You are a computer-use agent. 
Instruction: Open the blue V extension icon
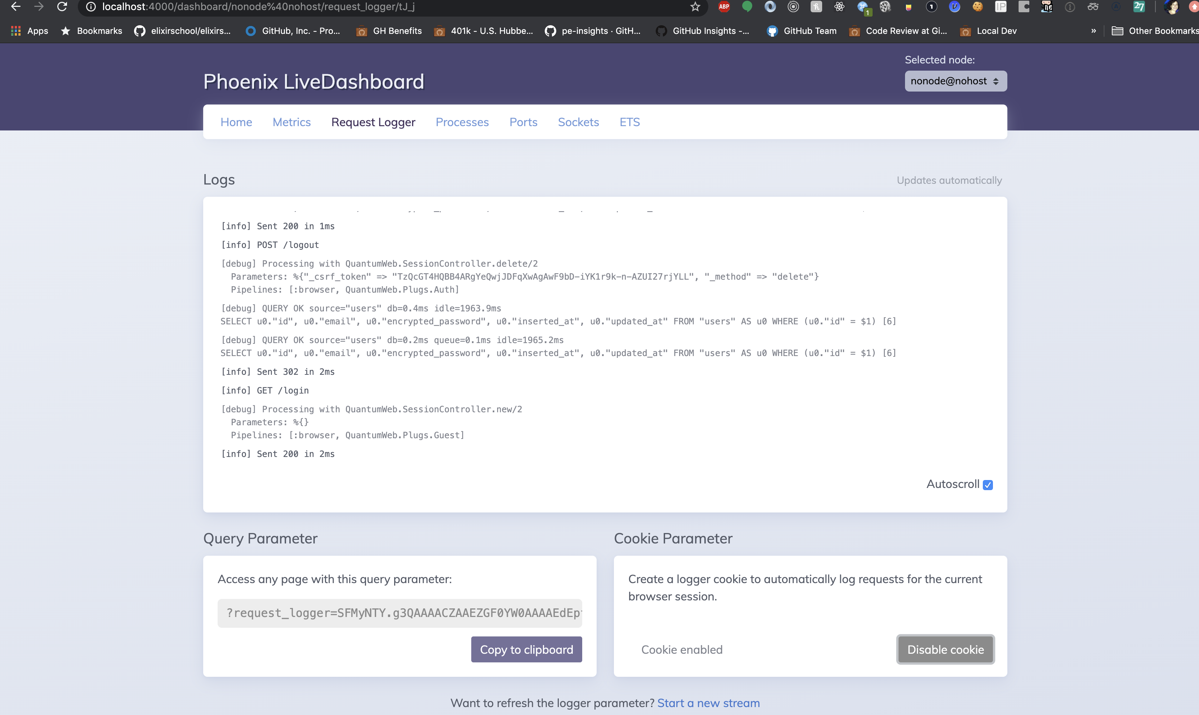coord(954,7)
